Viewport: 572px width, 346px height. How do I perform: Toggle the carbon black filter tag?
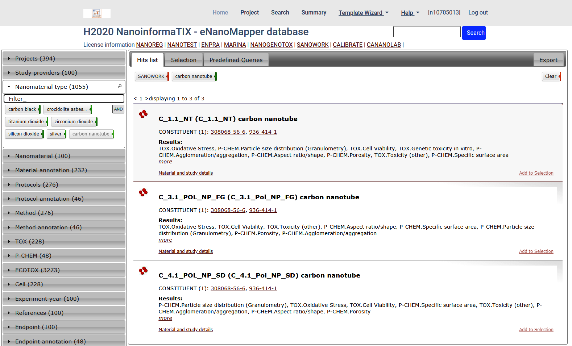(22, 109)
